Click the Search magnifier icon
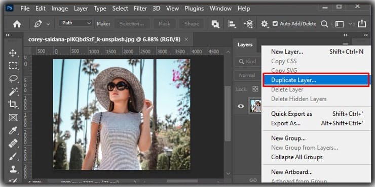This screenshot has height=187, width=375. click(x=324, y=24)
